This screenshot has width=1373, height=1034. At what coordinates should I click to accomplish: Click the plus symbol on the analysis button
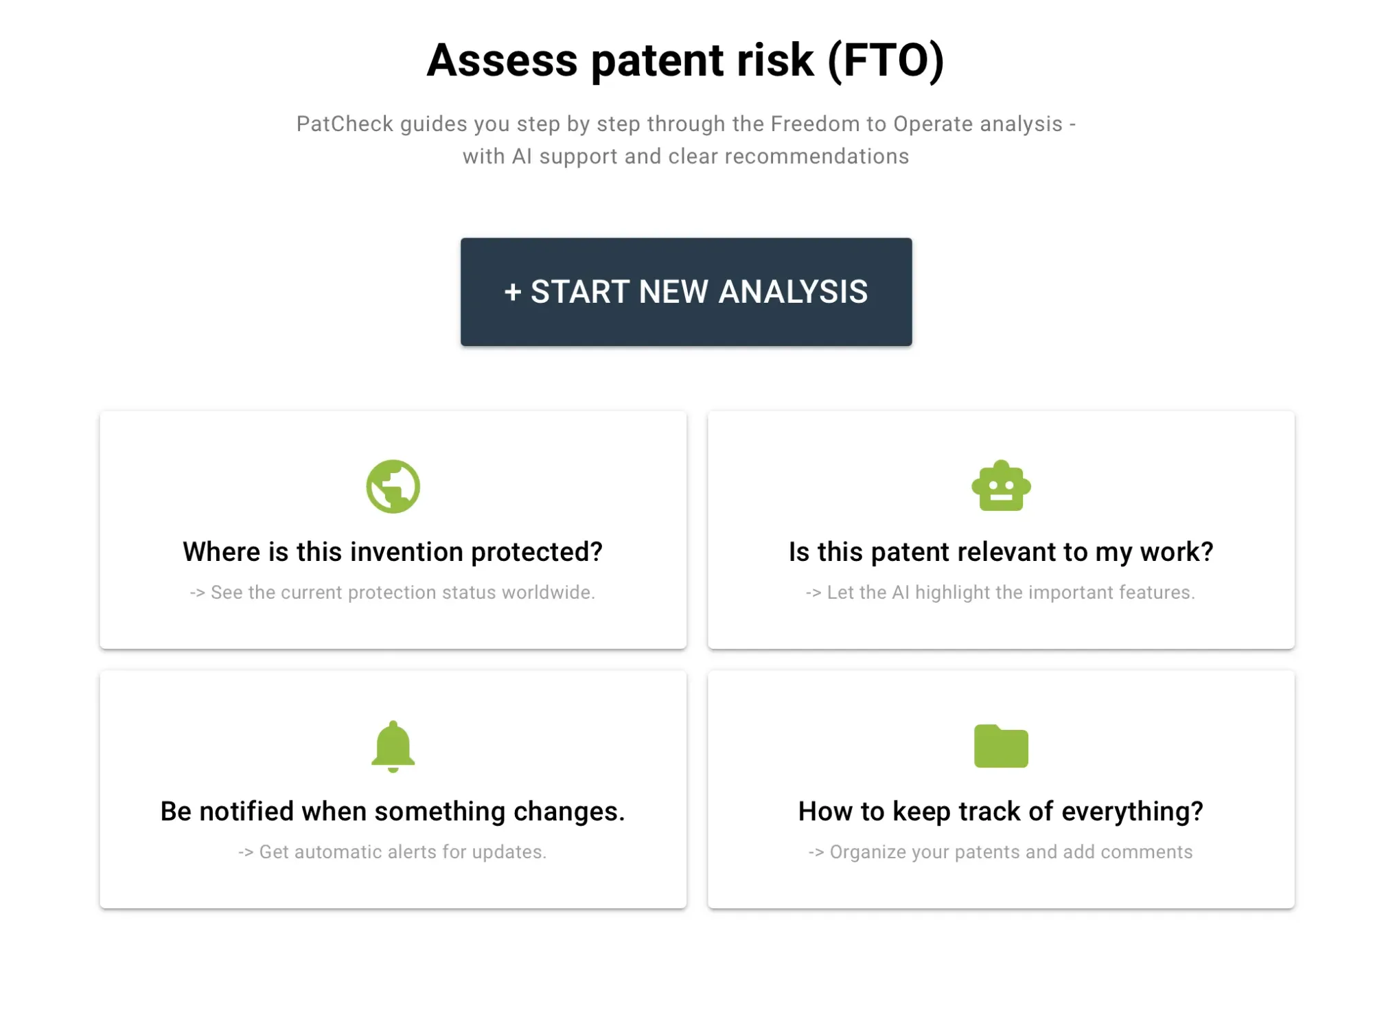(514, 291)
